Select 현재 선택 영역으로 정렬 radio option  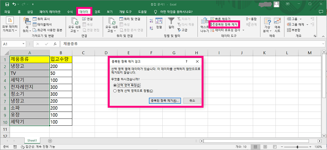(x=115, y=91)
